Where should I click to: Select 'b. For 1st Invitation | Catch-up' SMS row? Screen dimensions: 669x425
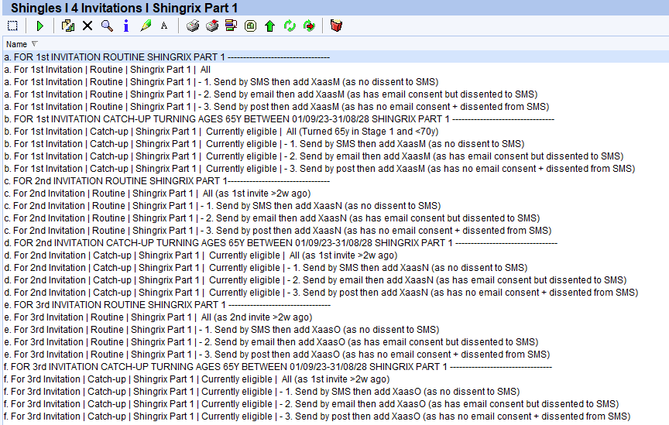336,144
